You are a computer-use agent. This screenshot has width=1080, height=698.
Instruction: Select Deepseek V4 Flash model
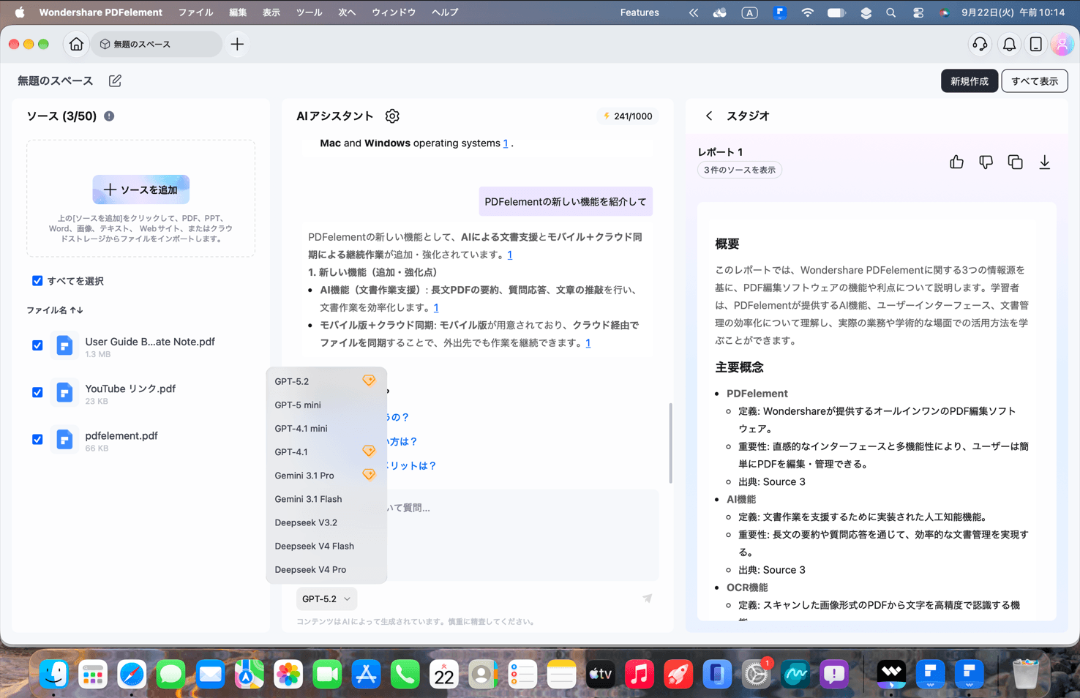pos(326,546)
